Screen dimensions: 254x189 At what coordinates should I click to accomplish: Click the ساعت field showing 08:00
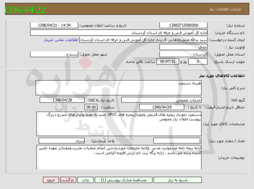click(91, 107)
